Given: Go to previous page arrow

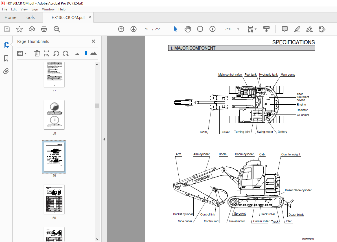Looking at the screenshot, I should pyautogui.click(x=121, y=29).
